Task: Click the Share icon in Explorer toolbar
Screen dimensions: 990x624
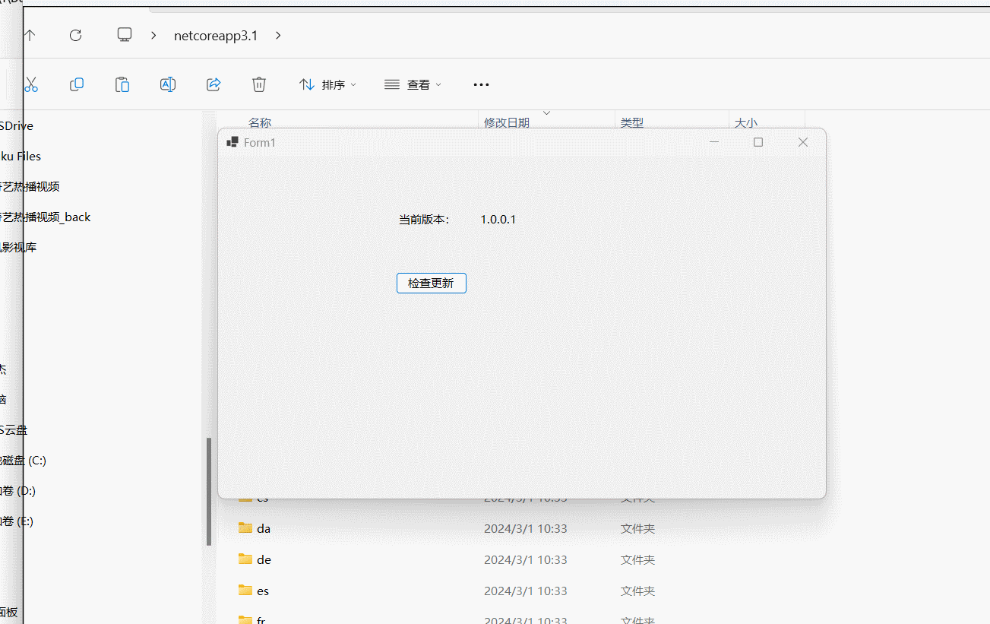Action: click(x=213, y=84)
